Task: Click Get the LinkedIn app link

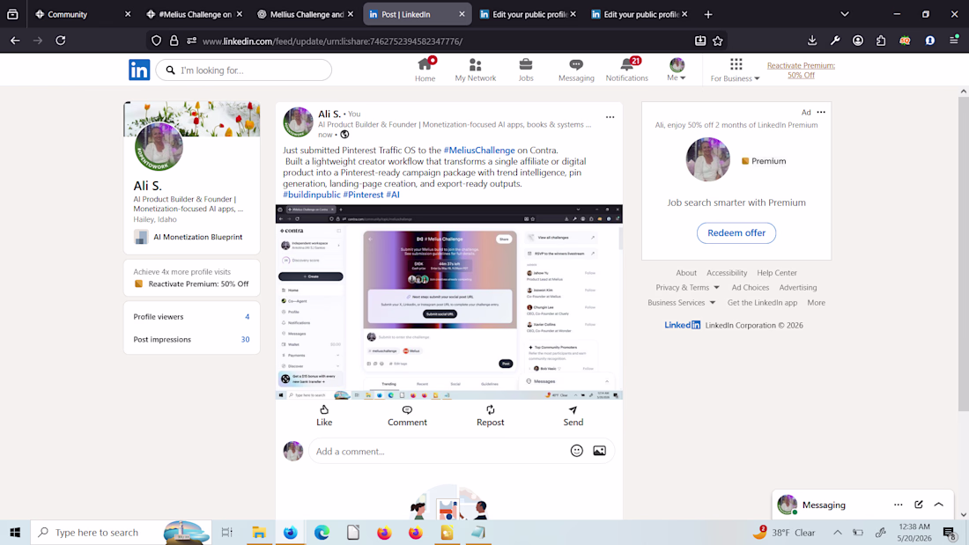Action: 762,303
